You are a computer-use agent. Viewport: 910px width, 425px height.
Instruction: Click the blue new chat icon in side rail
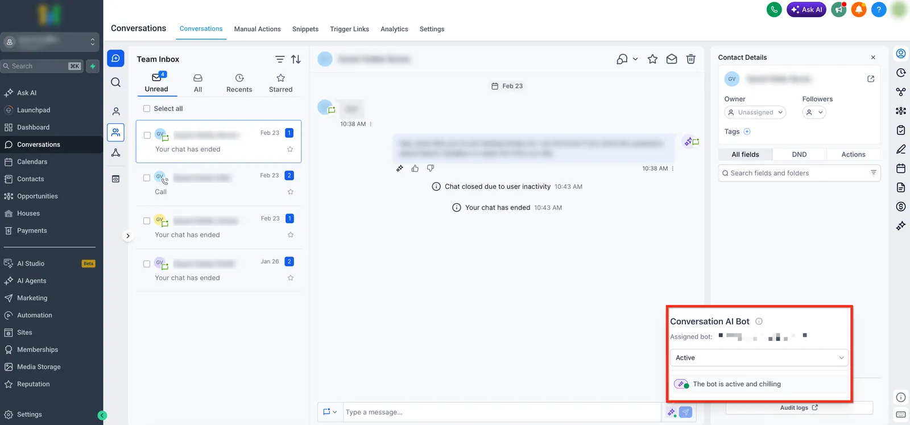[115, 59]
